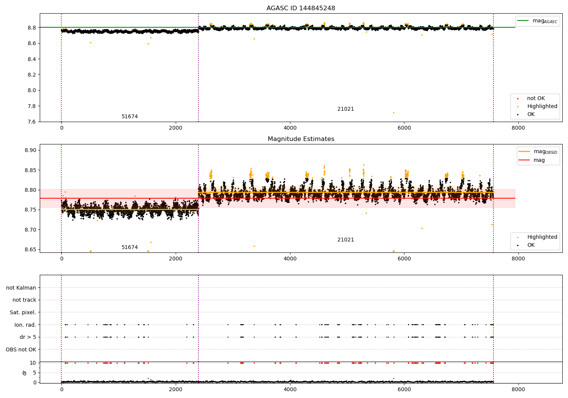Image resolution: width=568 pixels, height=398 pixels.
Task: Click y-axis tick "8.4" in top plot
Action: 32,59
